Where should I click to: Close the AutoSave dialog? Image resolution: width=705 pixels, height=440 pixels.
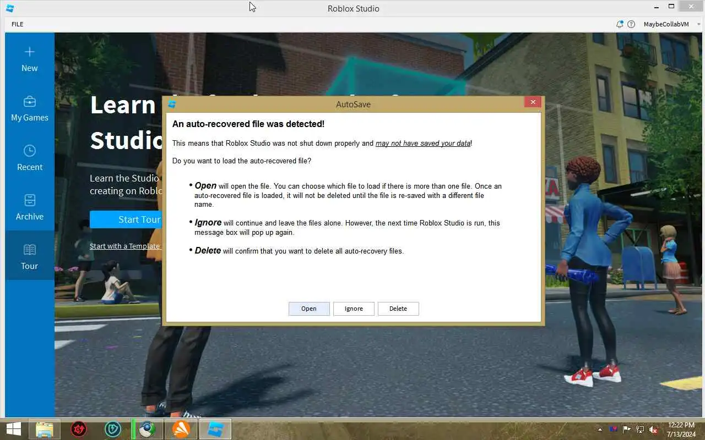pyautogui.click(x=533, y=102)
